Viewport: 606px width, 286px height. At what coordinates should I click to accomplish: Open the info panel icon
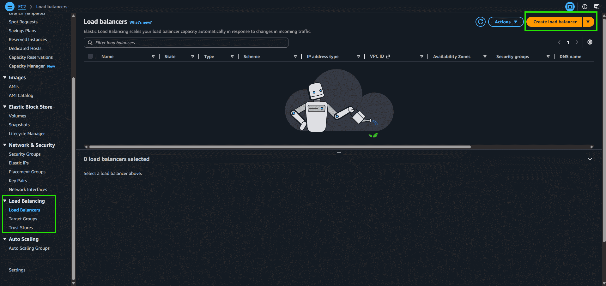coord(585,7)
